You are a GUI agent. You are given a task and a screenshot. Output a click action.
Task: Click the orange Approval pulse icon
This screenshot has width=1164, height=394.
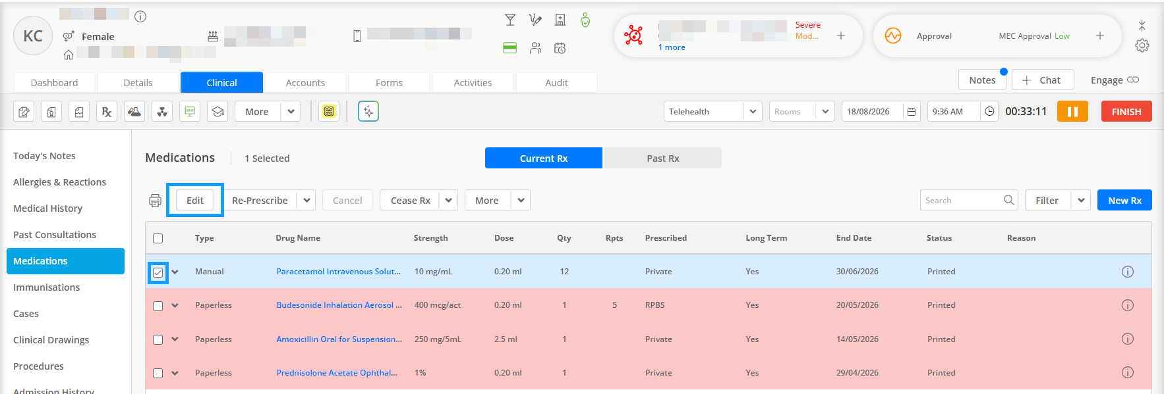893,36
